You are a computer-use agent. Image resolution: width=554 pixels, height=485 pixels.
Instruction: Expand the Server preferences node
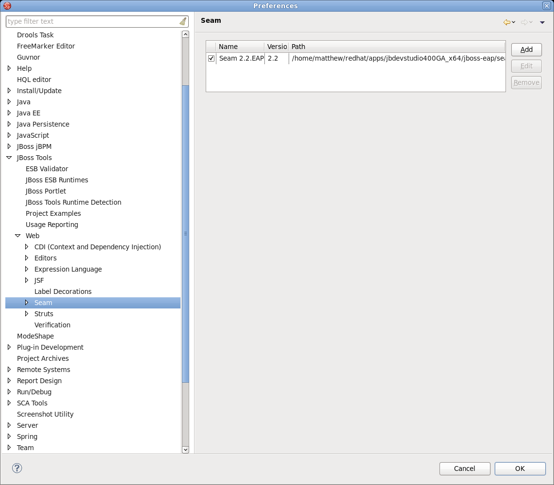coord(8,425)
